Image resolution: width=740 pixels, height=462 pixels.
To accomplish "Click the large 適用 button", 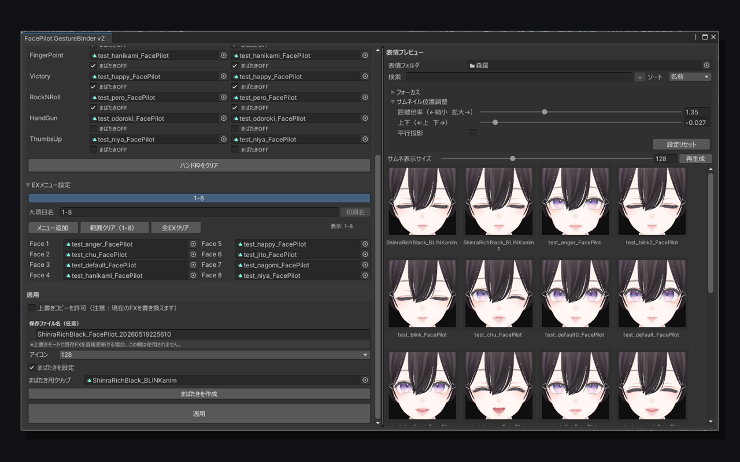I will 199,413.
